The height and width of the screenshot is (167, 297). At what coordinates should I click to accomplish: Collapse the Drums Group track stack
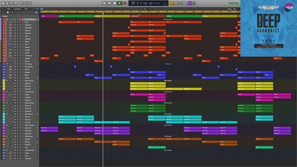(x=7, y=19)
